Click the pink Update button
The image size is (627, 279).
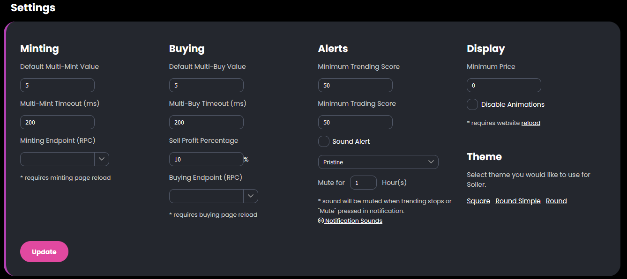point(44,252)
